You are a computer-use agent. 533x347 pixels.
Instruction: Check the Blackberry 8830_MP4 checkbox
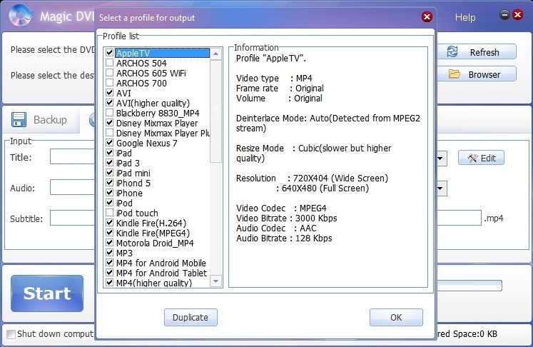coord(109,113)
